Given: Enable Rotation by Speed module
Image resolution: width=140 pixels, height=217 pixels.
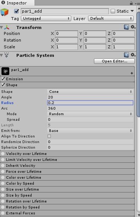Looking at the screenshot, I should pyautogui.click(x=3, y=207).
